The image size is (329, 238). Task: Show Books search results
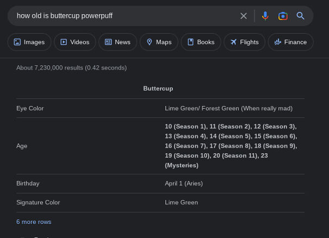201,42
